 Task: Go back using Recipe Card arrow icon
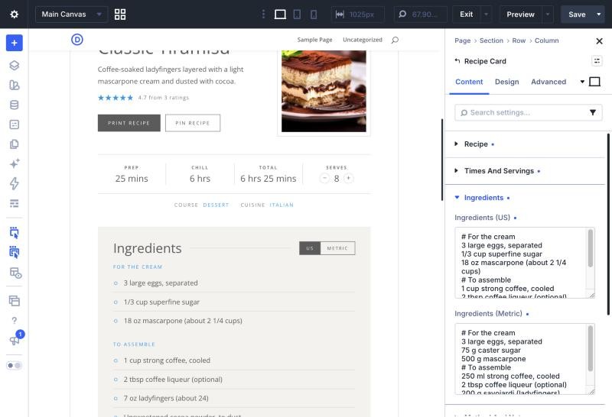click(x=457, y=61)
